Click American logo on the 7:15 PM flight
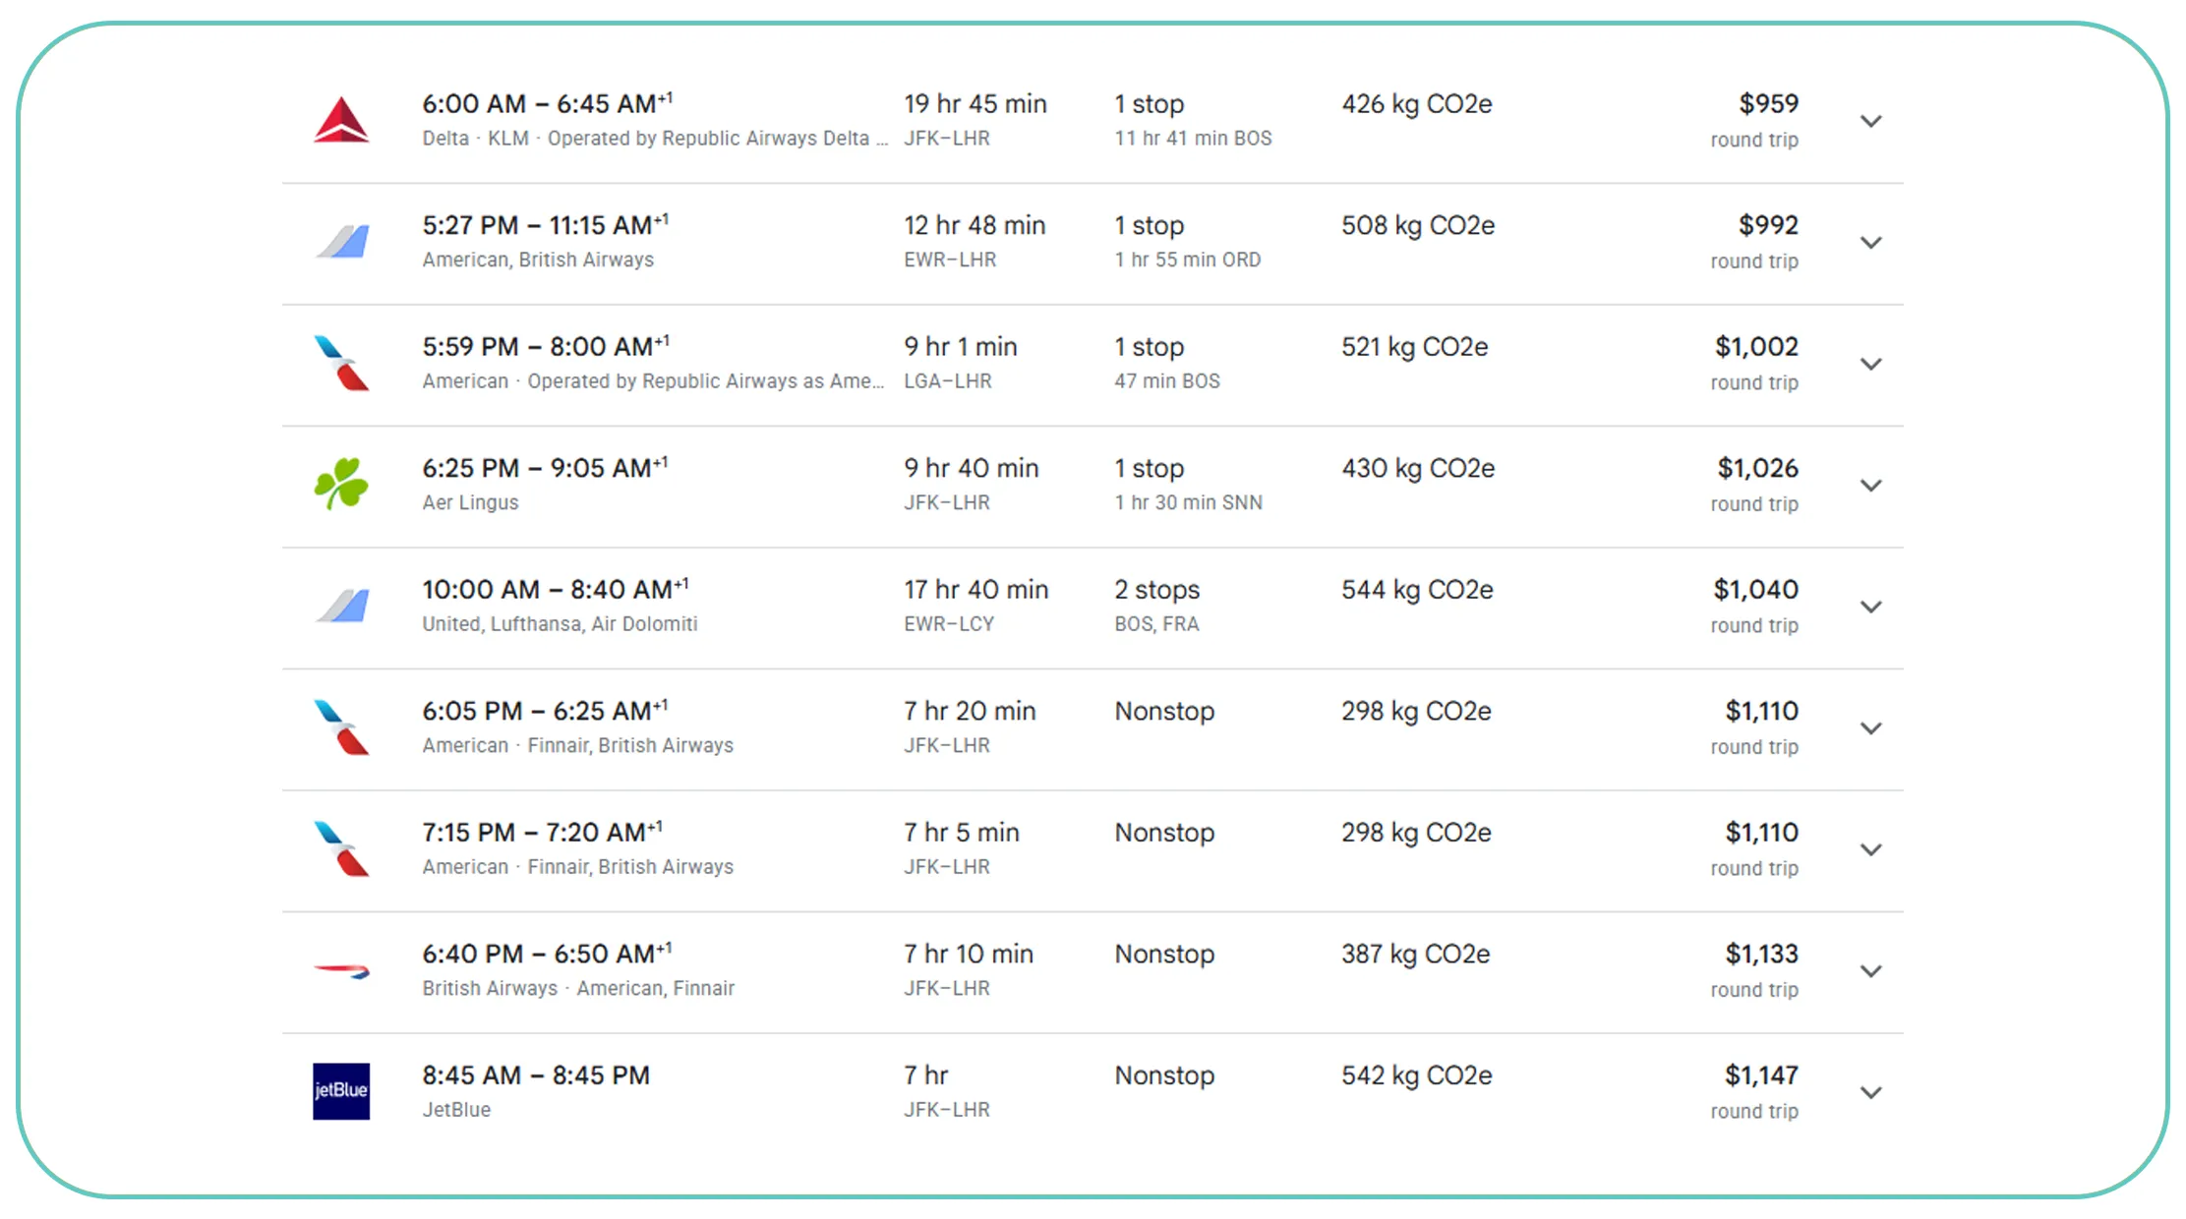2186x1219 pixels. [x=341, y=849]
